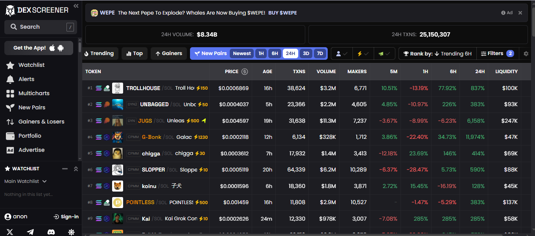Image resolution: width=535 pixels, height=236 pixels.
Task: Open the Telegram social icon
Action: pyautogui.click(x=30, y=232)
